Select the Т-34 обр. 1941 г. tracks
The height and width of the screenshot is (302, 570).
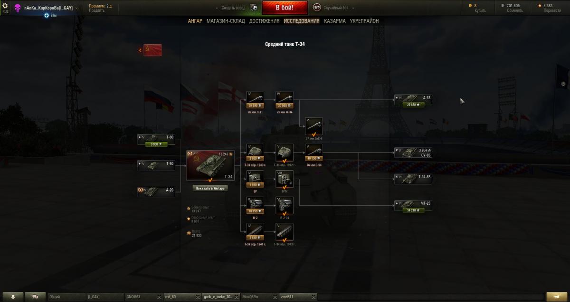click(x=255, y=232)
